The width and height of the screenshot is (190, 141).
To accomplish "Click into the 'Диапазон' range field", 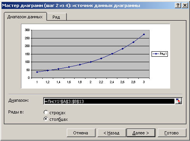I will pyautogui.click(x=109, y=101).
